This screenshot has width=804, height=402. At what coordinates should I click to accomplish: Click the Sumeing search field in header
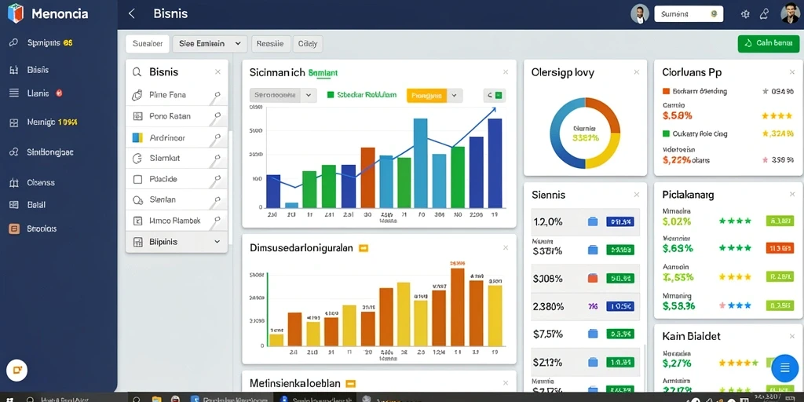click(x=689, y=14)
